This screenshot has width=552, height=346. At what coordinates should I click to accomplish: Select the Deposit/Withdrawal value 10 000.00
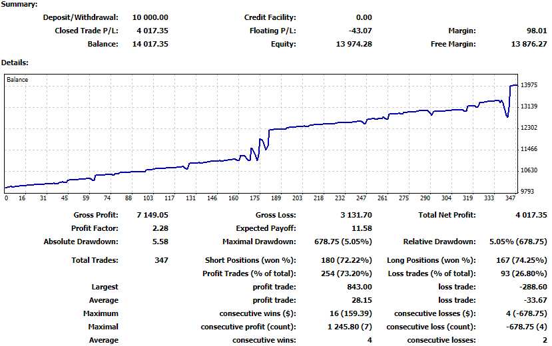click(x=150, y=17)
